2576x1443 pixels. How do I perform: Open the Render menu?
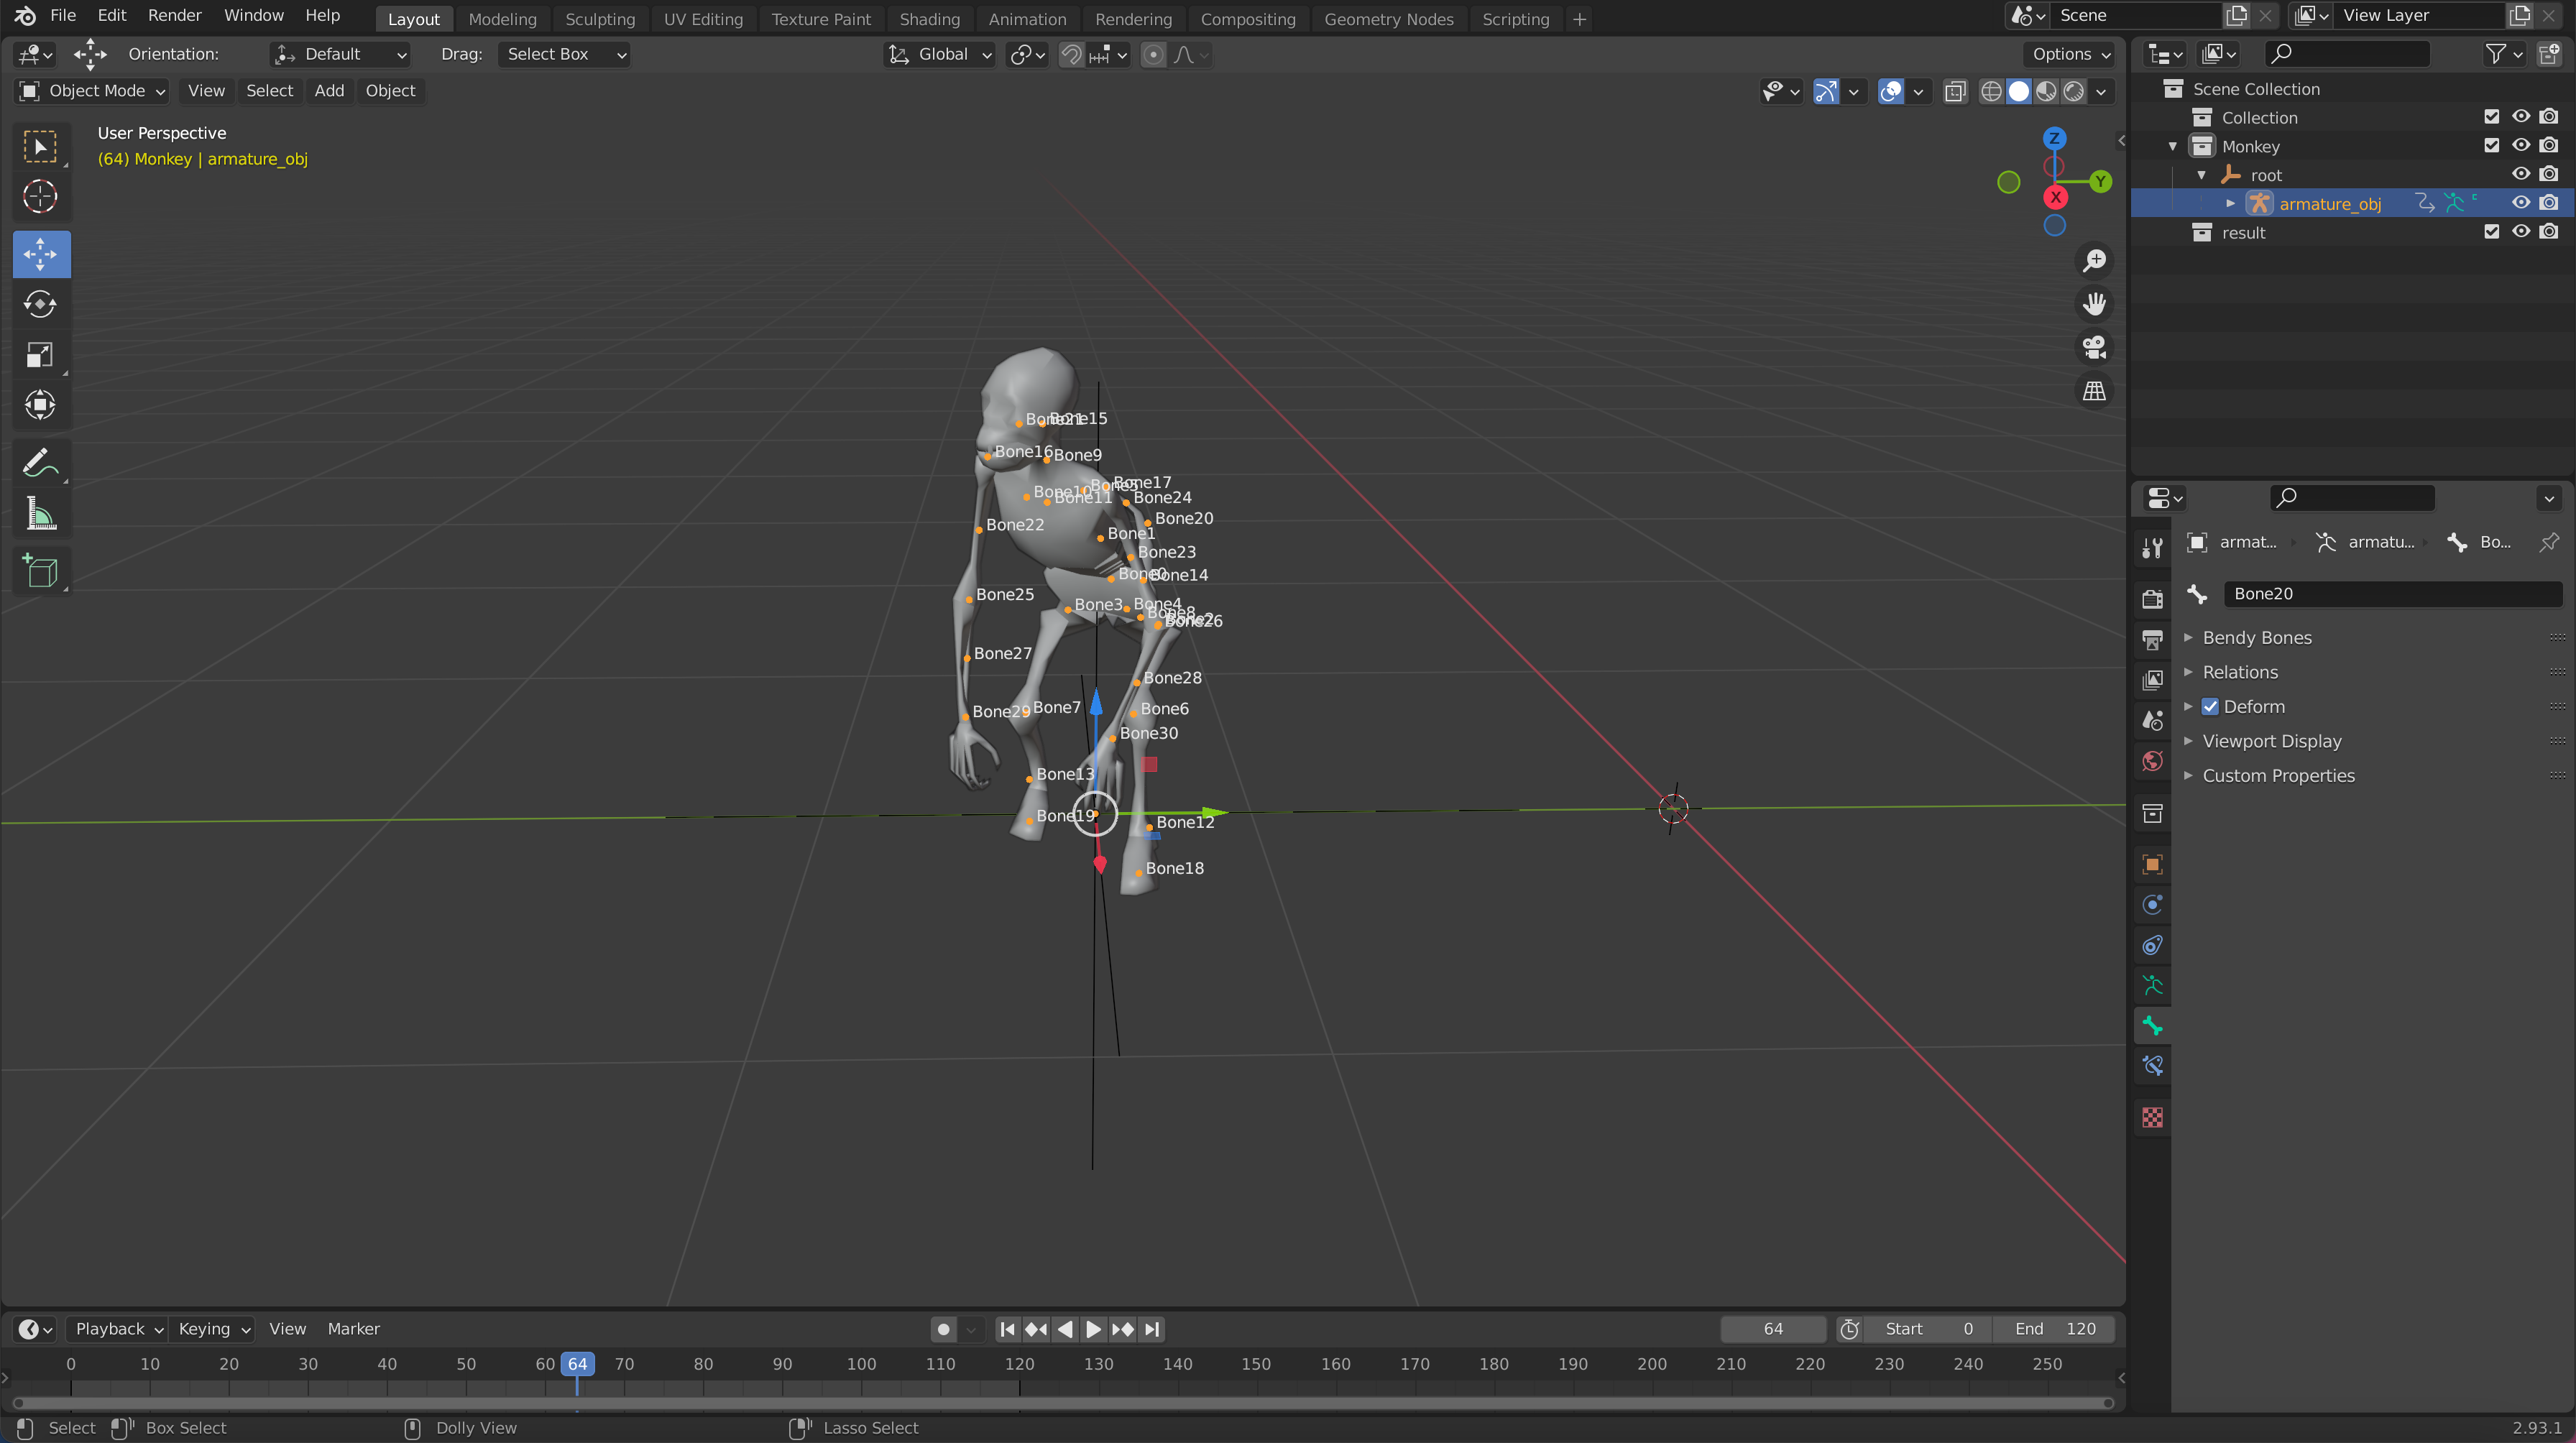[x=174, y=15]
